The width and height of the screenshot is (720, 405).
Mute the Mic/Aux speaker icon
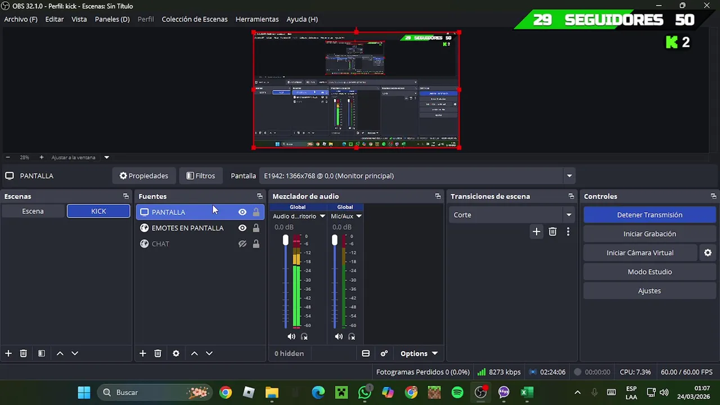pyautogui.click(x=339, y=336)
